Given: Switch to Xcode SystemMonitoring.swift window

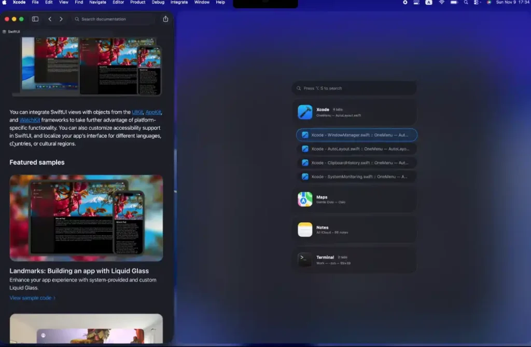Looking at the screenshot, I should tap(357, 177).
